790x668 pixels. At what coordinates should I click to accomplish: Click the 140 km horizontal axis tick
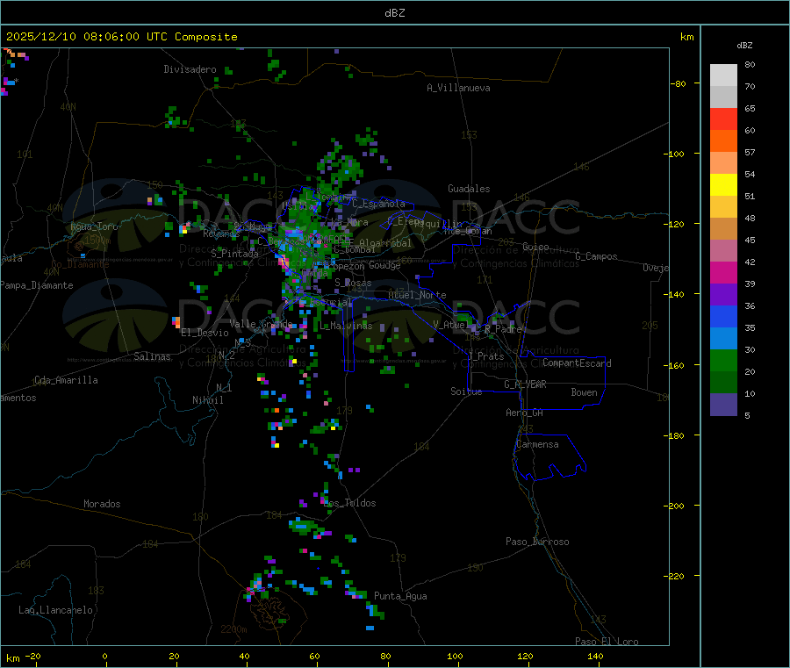(595, 656)
